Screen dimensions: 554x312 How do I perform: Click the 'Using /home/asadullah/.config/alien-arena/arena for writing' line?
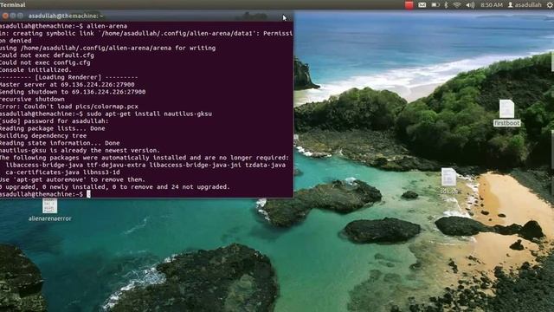(x=107, y=48)
